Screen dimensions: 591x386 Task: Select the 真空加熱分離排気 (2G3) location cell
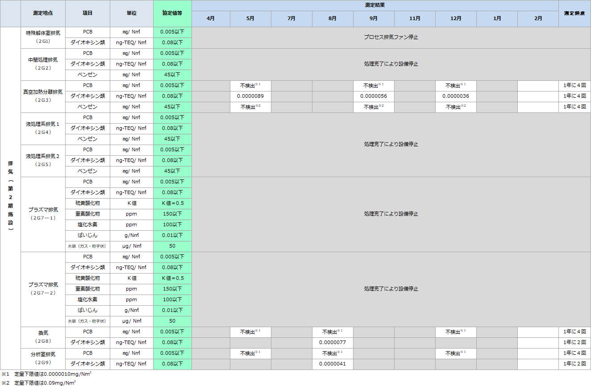43,96
